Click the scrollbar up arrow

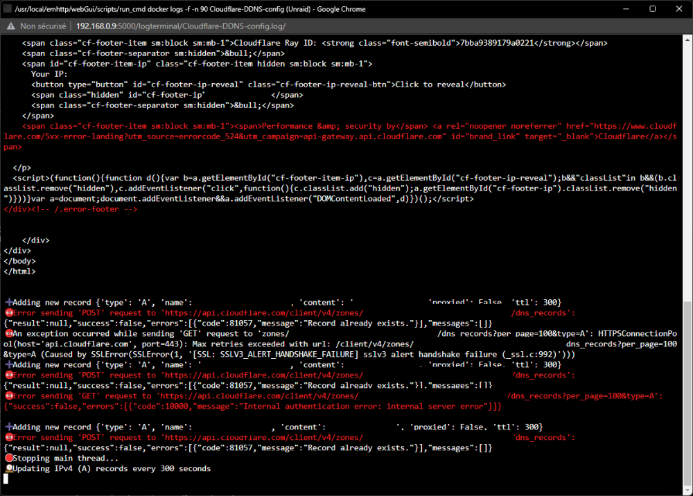(x=687, y=40)
